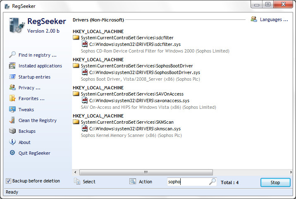Select System\CurrentControlSet\Services\SAVOnAccess entry

tap(132, 94)
